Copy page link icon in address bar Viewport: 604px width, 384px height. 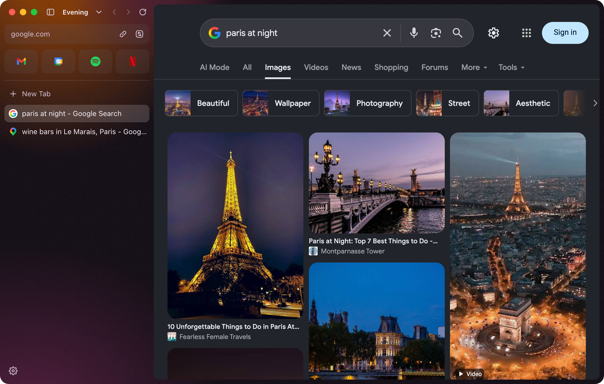[x=123, y=34]
